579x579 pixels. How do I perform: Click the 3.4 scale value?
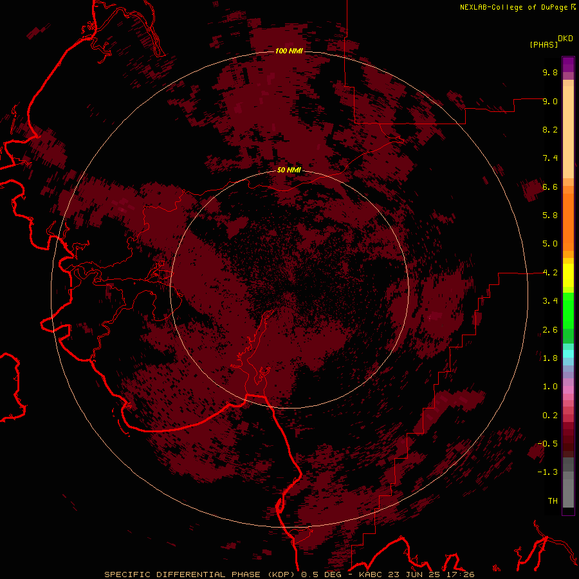click(550, 300)
